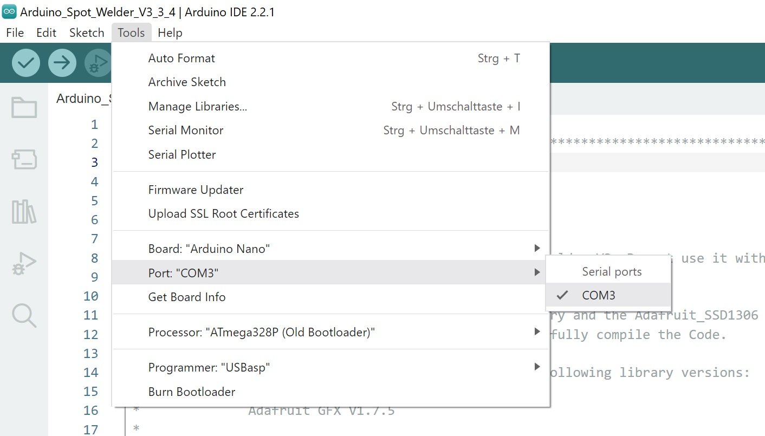This screenshot has width=765, height=436.
Task: Open the Sketchbook folder sidebar icon
Action: pos(24,107)
